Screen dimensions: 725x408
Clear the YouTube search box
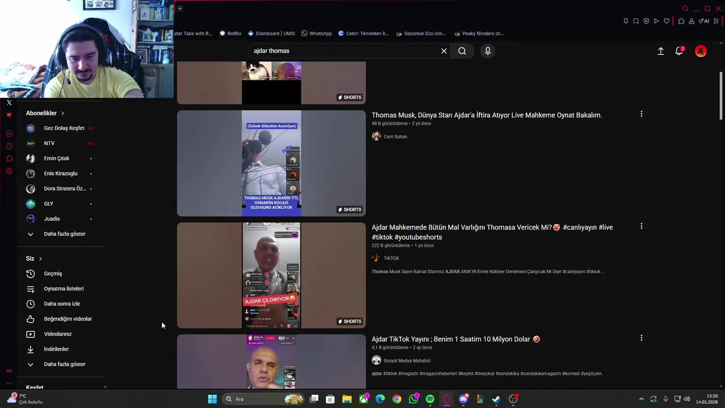point(444,51)
